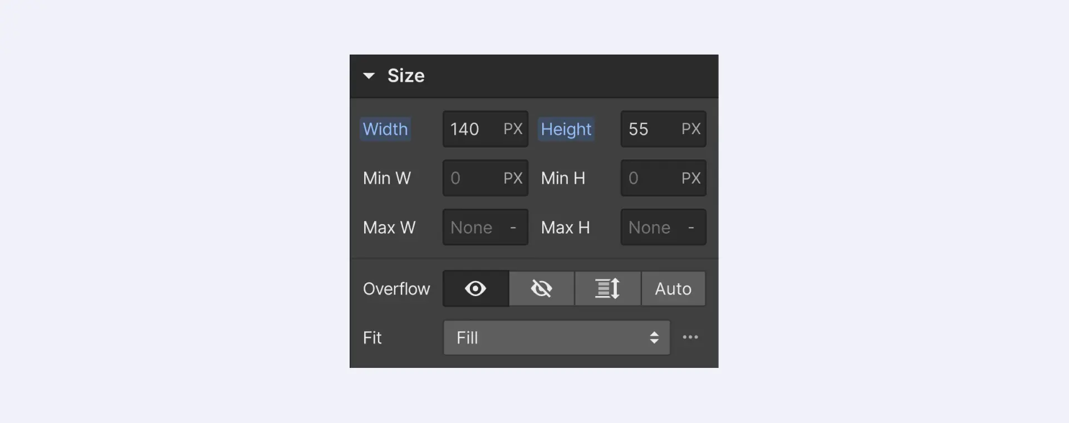This screenshot has width=1069, height=423.
Task: Open more fit options ellipsis
Action: click(x=690, y=337)
